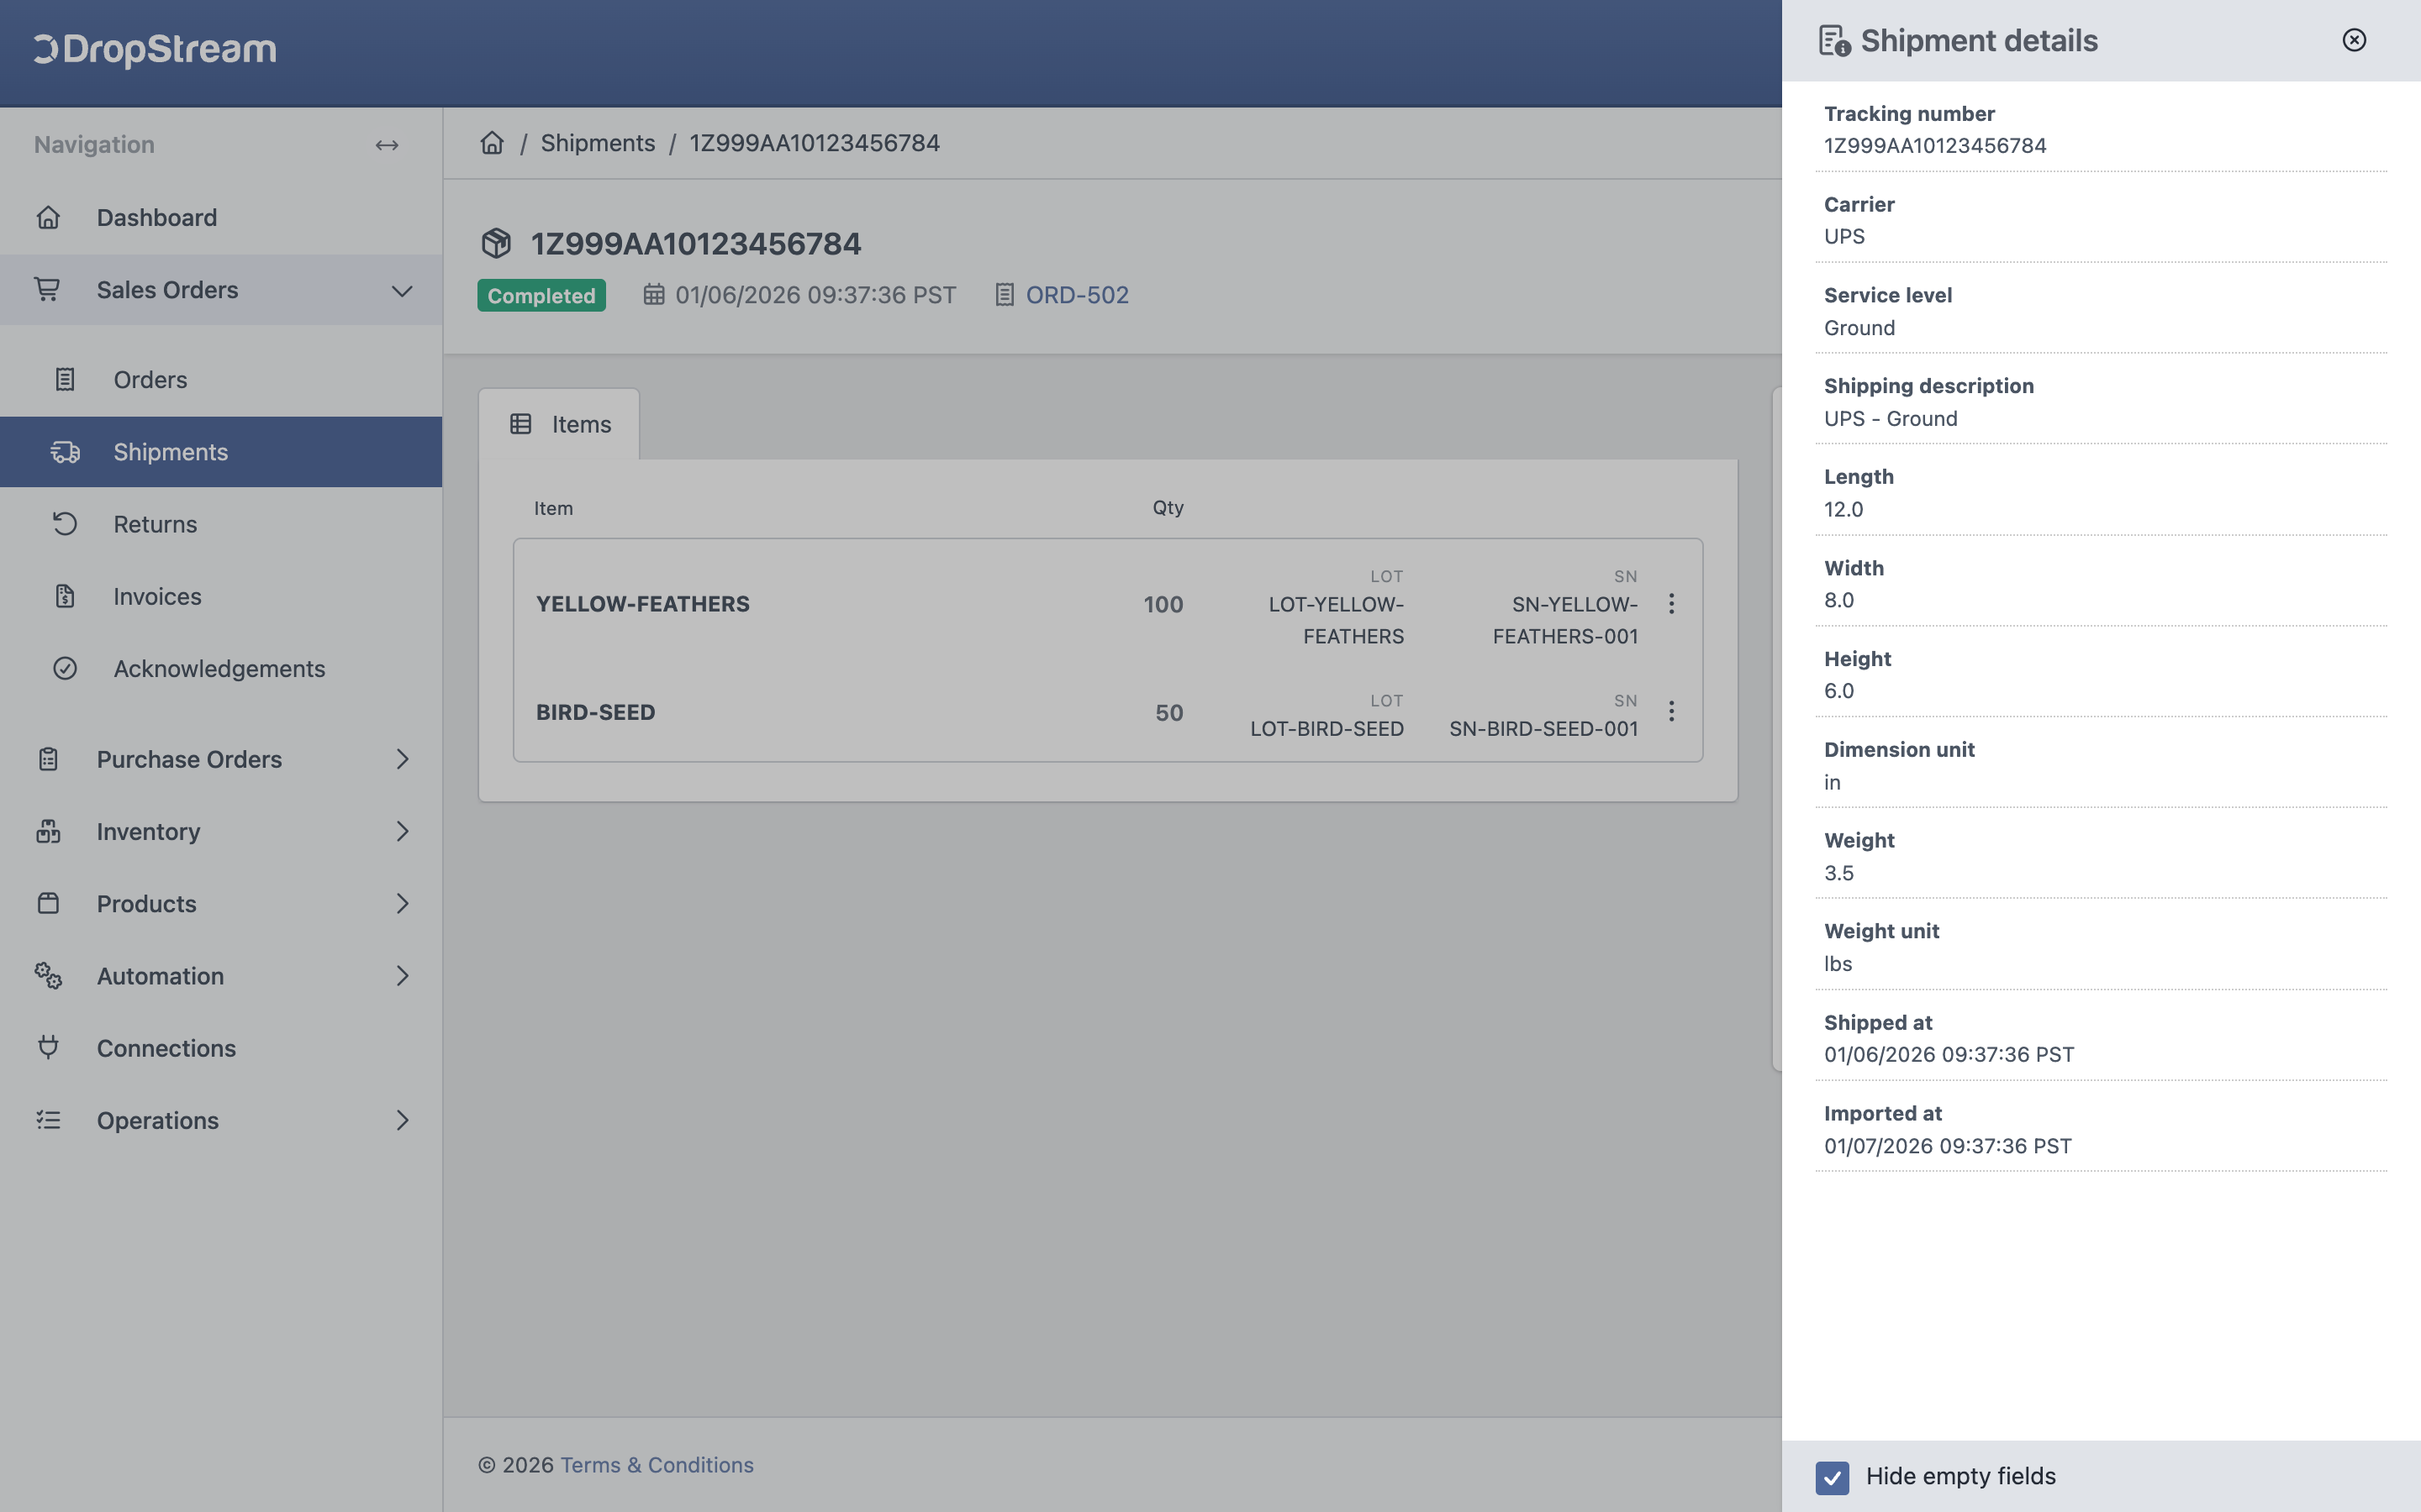Click the Acknowledgements checkmark circle icon
The height and width of the screenshot is (1512, 2421).
[65, 668]
